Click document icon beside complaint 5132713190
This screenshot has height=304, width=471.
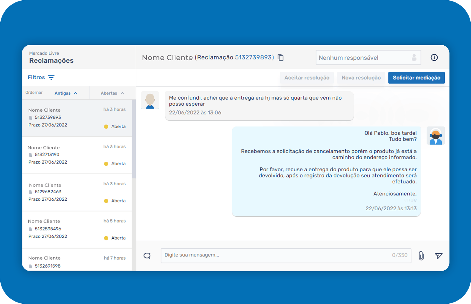pyautogui.click(x=31, y=155)
